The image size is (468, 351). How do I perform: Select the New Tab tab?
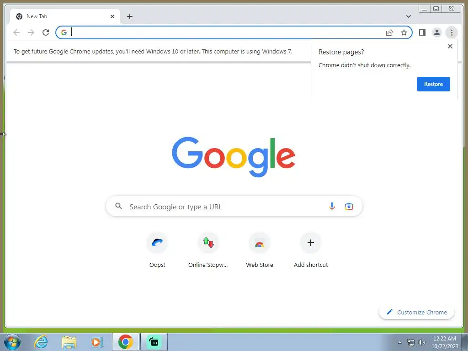[65, 16]
